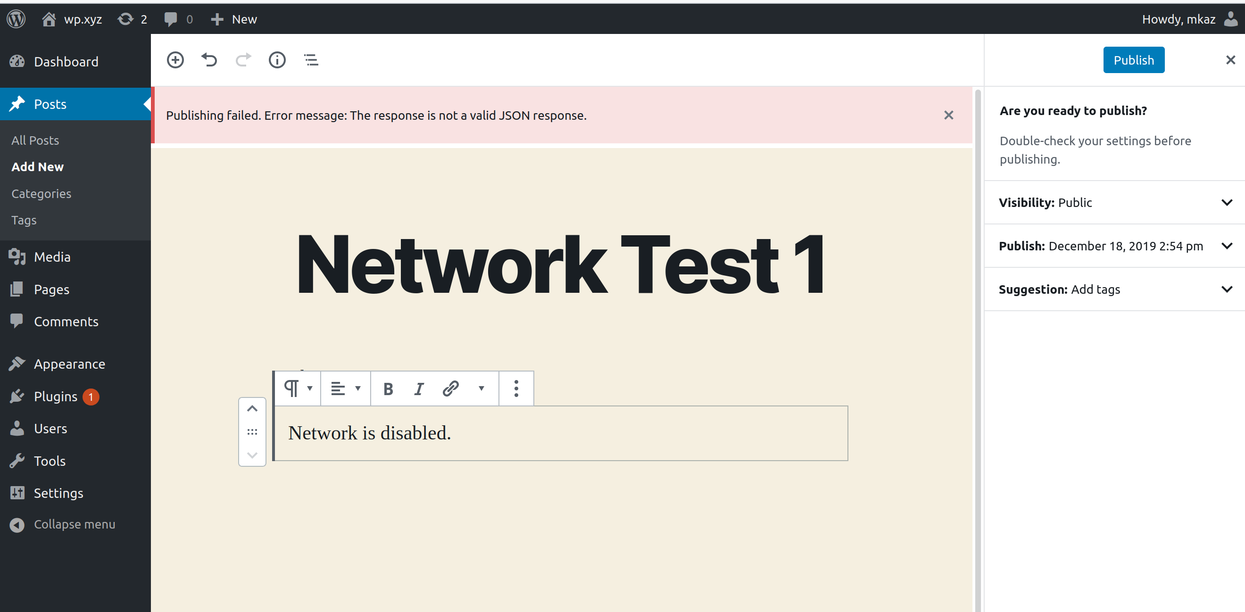Open the block inserter
This screenshot has width=1245, height=612.
[x=175, y=59]
